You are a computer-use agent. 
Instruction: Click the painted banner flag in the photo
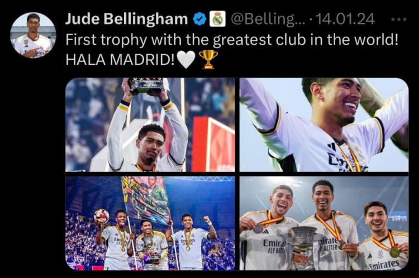point(146,198)
